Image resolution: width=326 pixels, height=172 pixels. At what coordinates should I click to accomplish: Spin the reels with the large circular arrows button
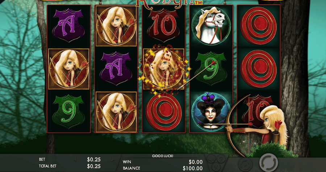point(268,163)
